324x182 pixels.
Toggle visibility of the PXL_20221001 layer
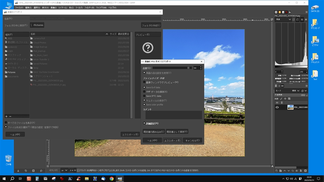tap(277, 107)
